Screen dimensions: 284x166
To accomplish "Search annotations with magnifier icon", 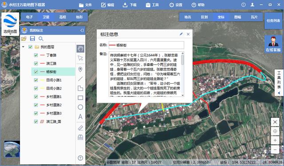I will tap(41, 39).
